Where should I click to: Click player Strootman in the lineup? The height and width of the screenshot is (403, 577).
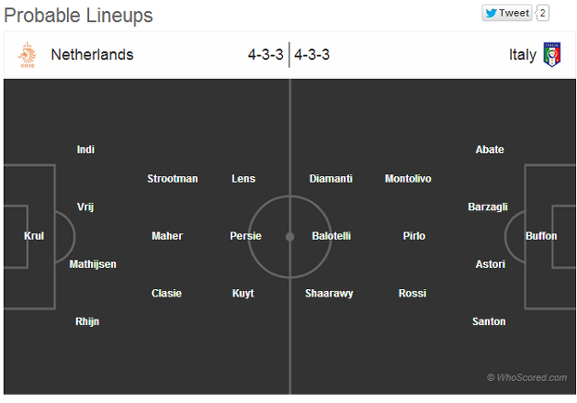point(173,178)
